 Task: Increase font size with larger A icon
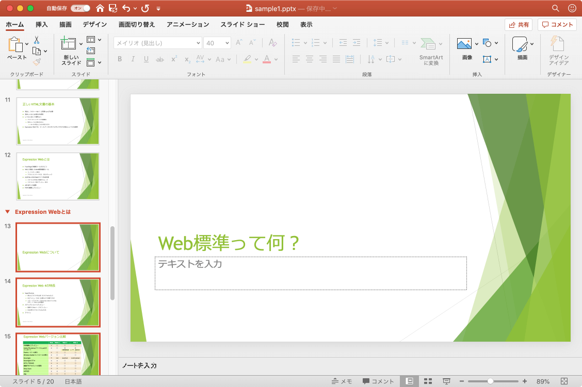tap(239, 43)
